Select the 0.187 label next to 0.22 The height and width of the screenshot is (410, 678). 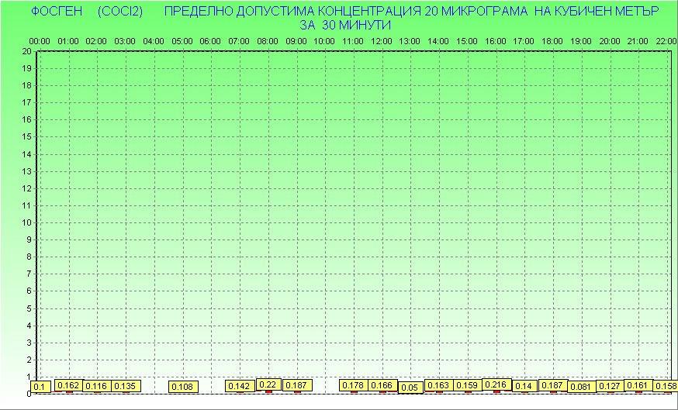pos(296,385)
